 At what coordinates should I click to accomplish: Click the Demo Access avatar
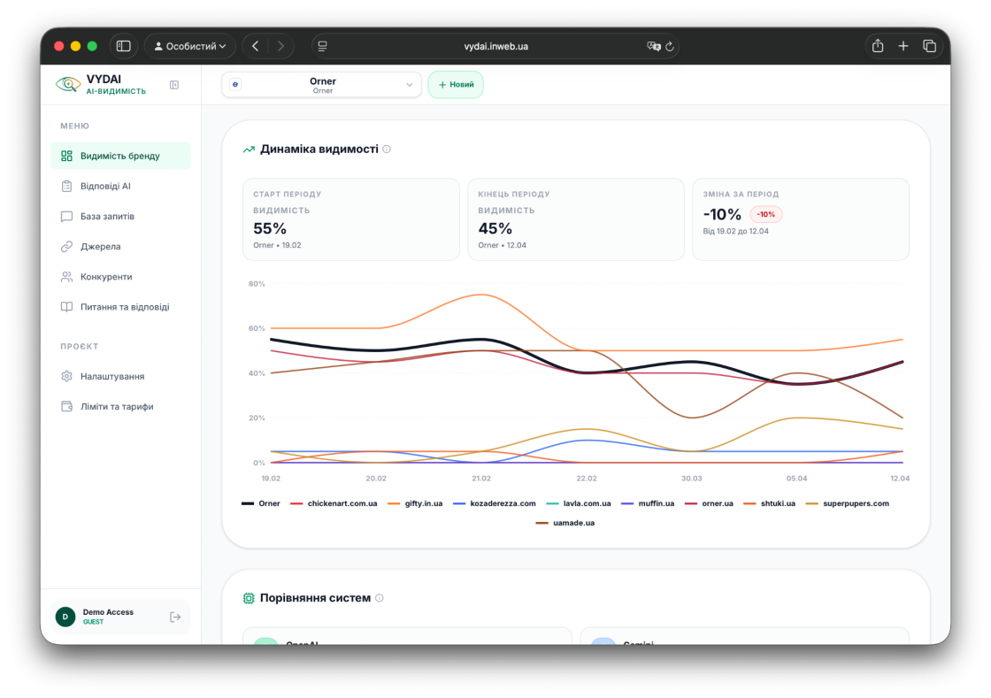(65, 617)
